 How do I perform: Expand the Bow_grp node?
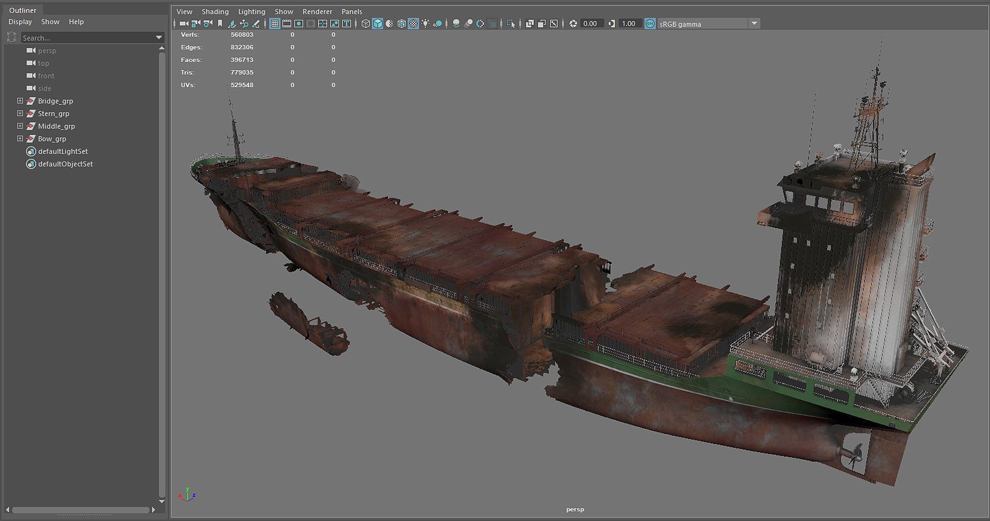20,139
